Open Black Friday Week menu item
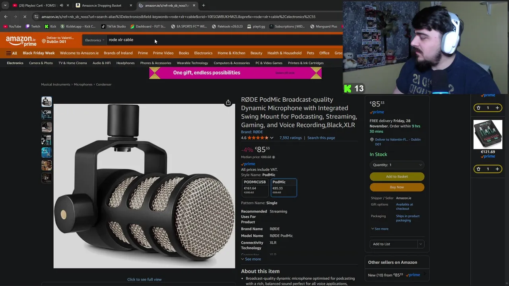509x286 pixels. point(39,53)
